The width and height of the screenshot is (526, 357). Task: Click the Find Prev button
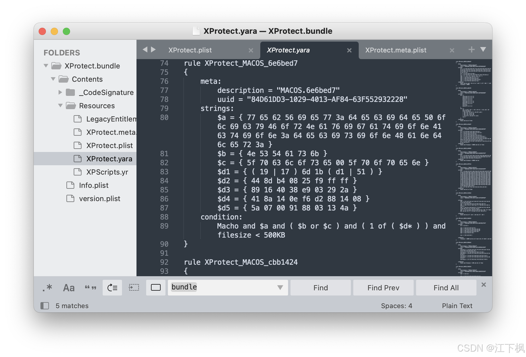click(383, 288)
